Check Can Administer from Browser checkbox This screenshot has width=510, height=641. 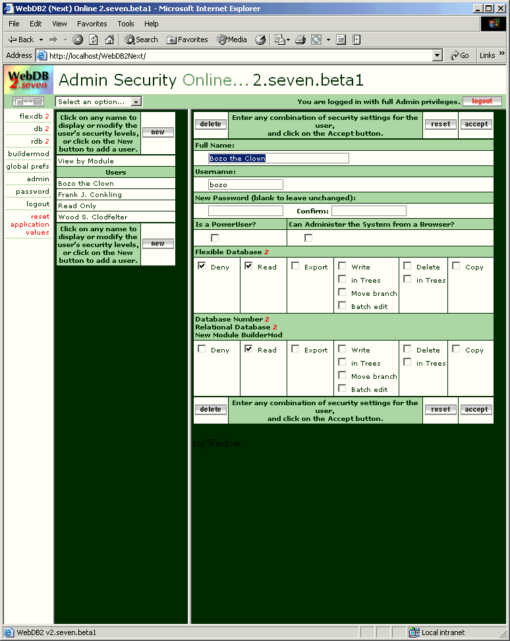click(x=308, y=238)
